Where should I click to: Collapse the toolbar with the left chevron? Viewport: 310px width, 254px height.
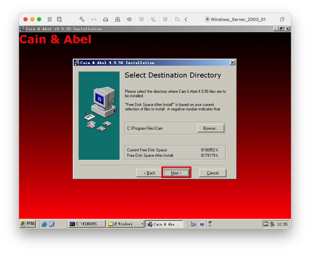tap(186, 19)
